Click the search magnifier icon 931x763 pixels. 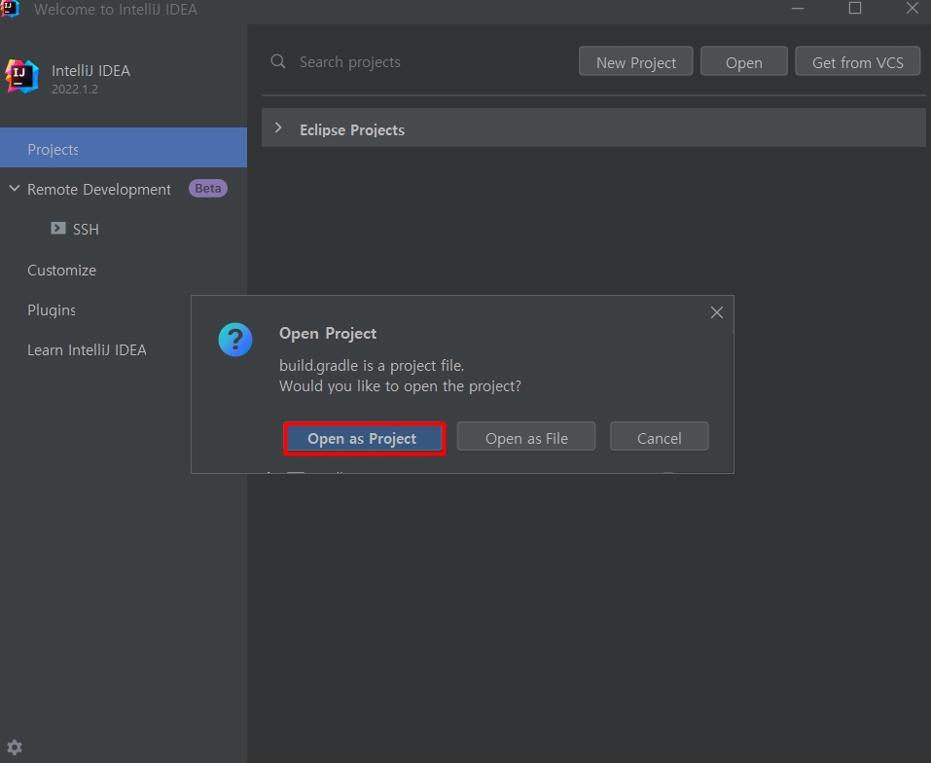[x=278, y=61]
